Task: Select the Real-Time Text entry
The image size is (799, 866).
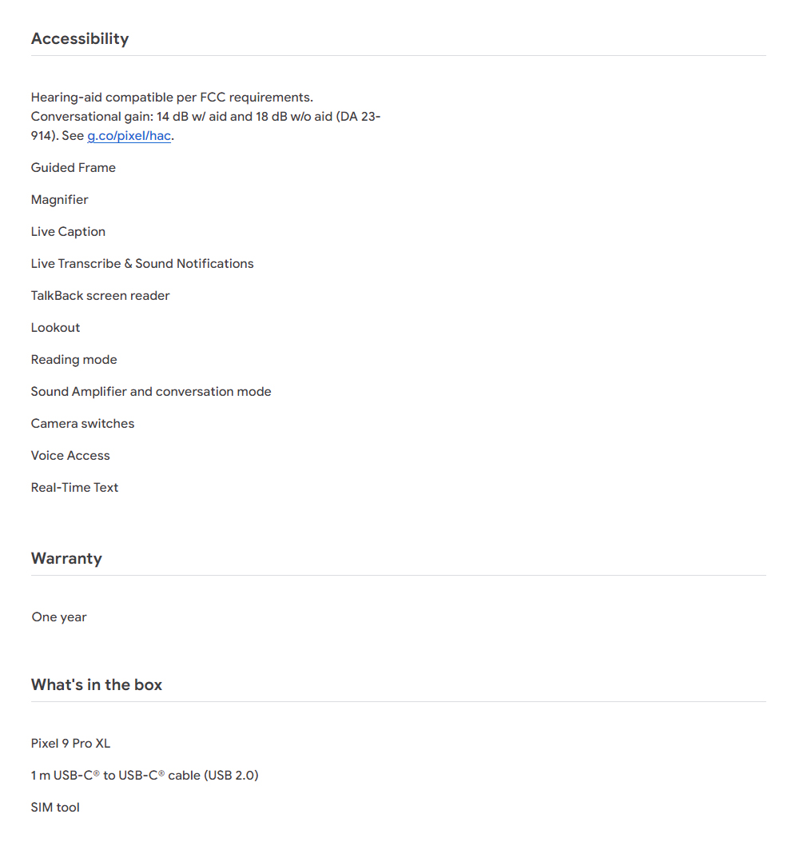Action: 74,488
